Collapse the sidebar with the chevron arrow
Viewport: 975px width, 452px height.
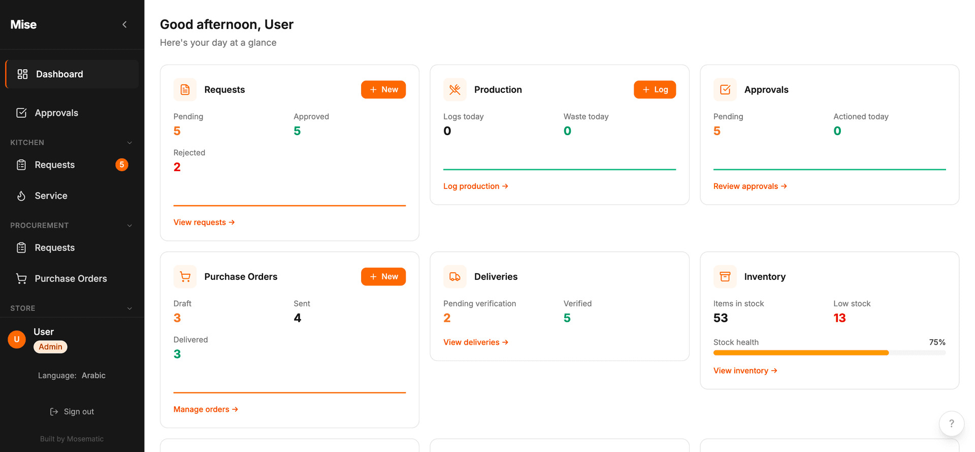[124, 24]
